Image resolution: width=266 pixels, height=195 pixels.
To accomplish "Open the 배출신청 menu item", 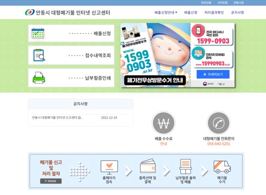I will [191, 12].
